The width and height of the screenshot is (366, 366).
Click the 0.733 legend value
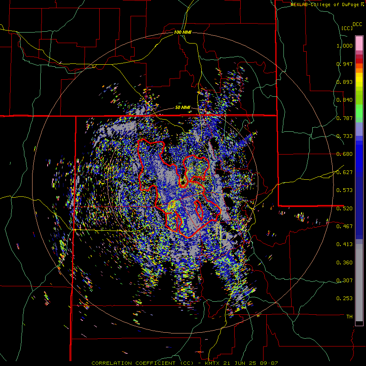pyautogui.click(x=344, y=136)
